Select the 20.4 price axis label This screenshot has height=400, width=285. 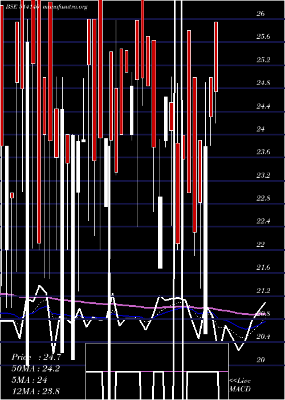click(263, 337)
